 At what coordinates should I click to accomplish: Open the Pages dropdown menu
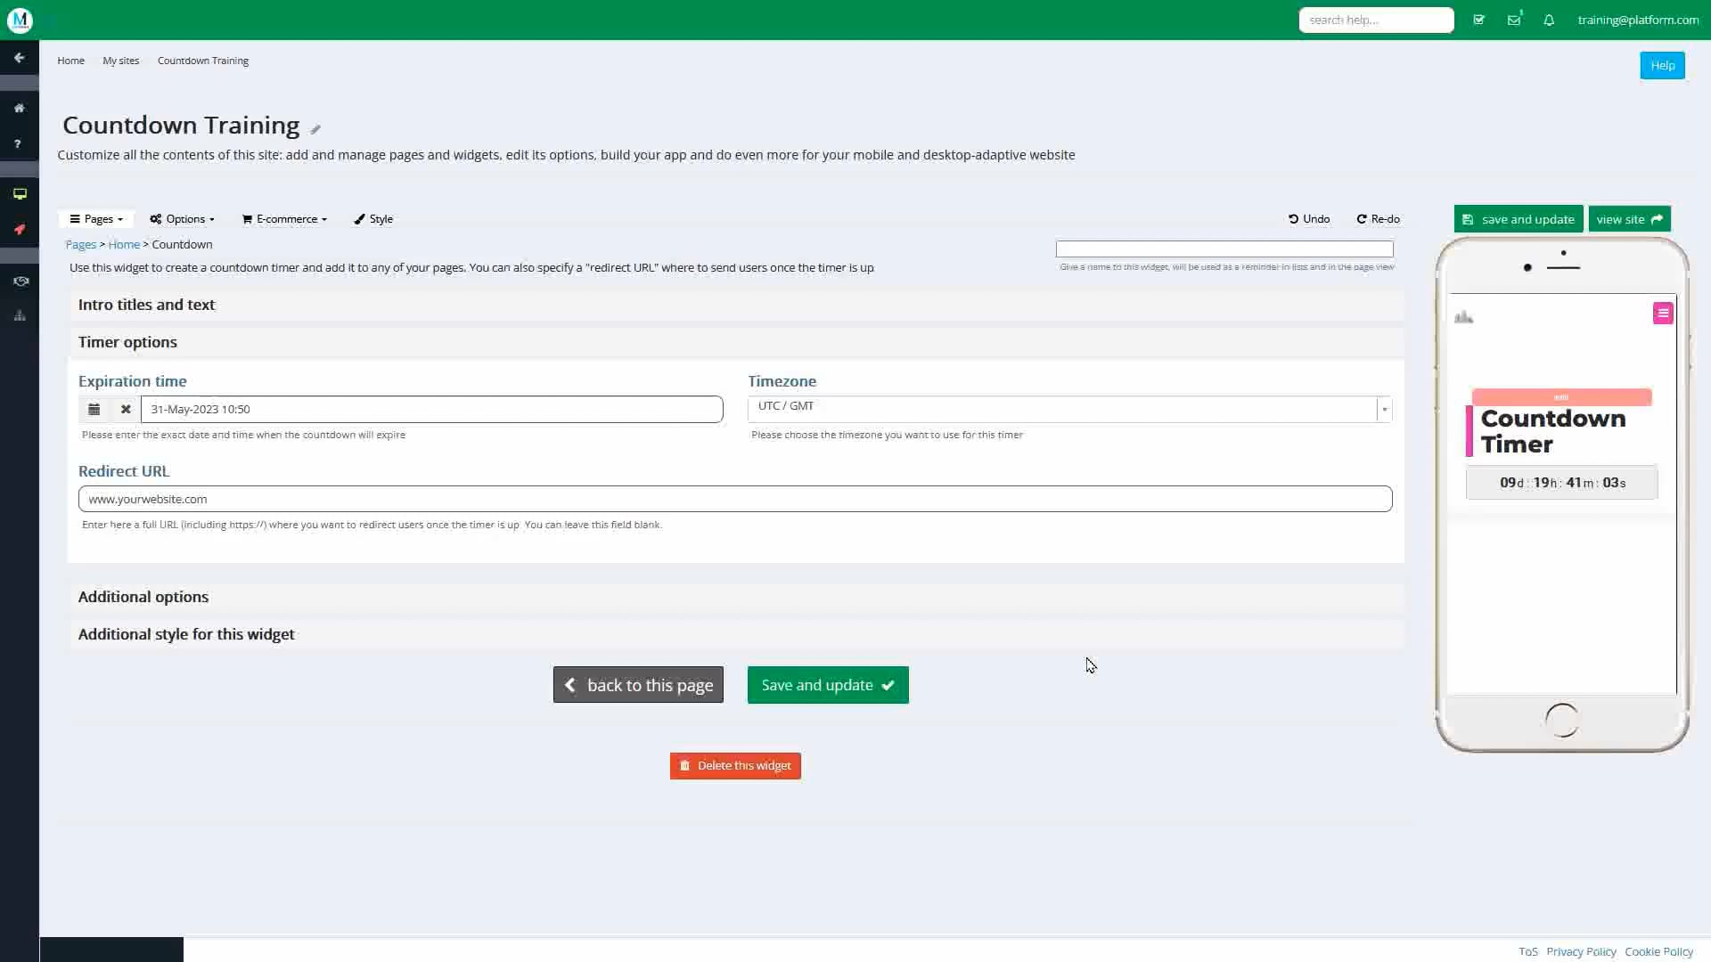point(96,219)
